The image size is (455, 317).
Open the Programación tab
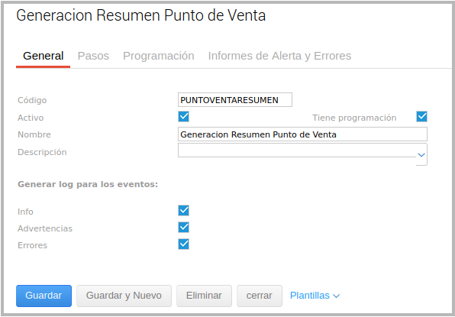[159, 56]
